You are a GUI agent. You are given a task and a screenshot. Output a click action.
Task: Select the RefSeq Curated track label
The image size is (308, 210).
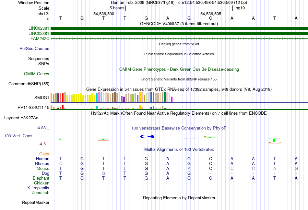[34, 48]
